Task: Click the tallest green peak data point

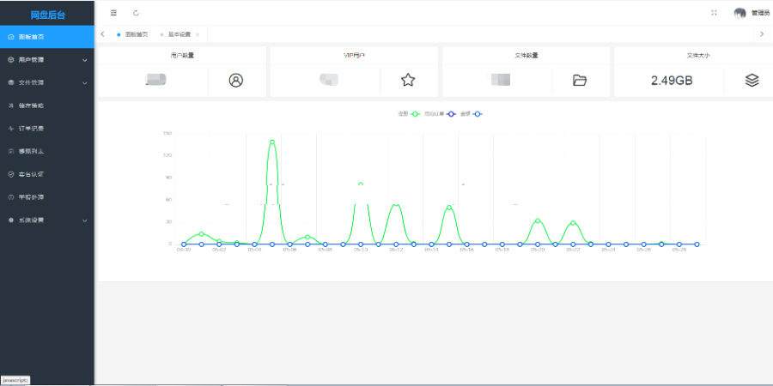Action: pos(272,142)
